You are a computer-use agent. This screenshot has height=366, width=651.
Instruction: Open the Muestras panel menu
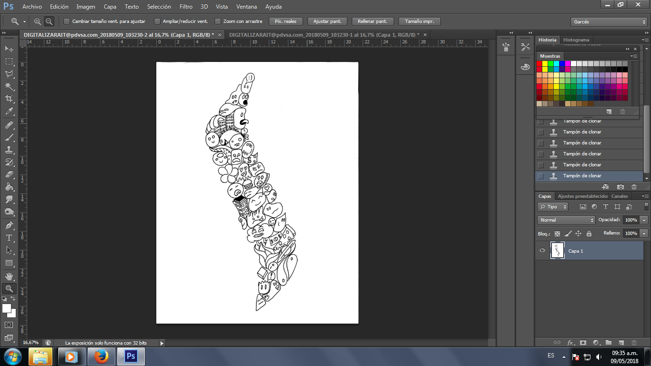click(634, 56)
